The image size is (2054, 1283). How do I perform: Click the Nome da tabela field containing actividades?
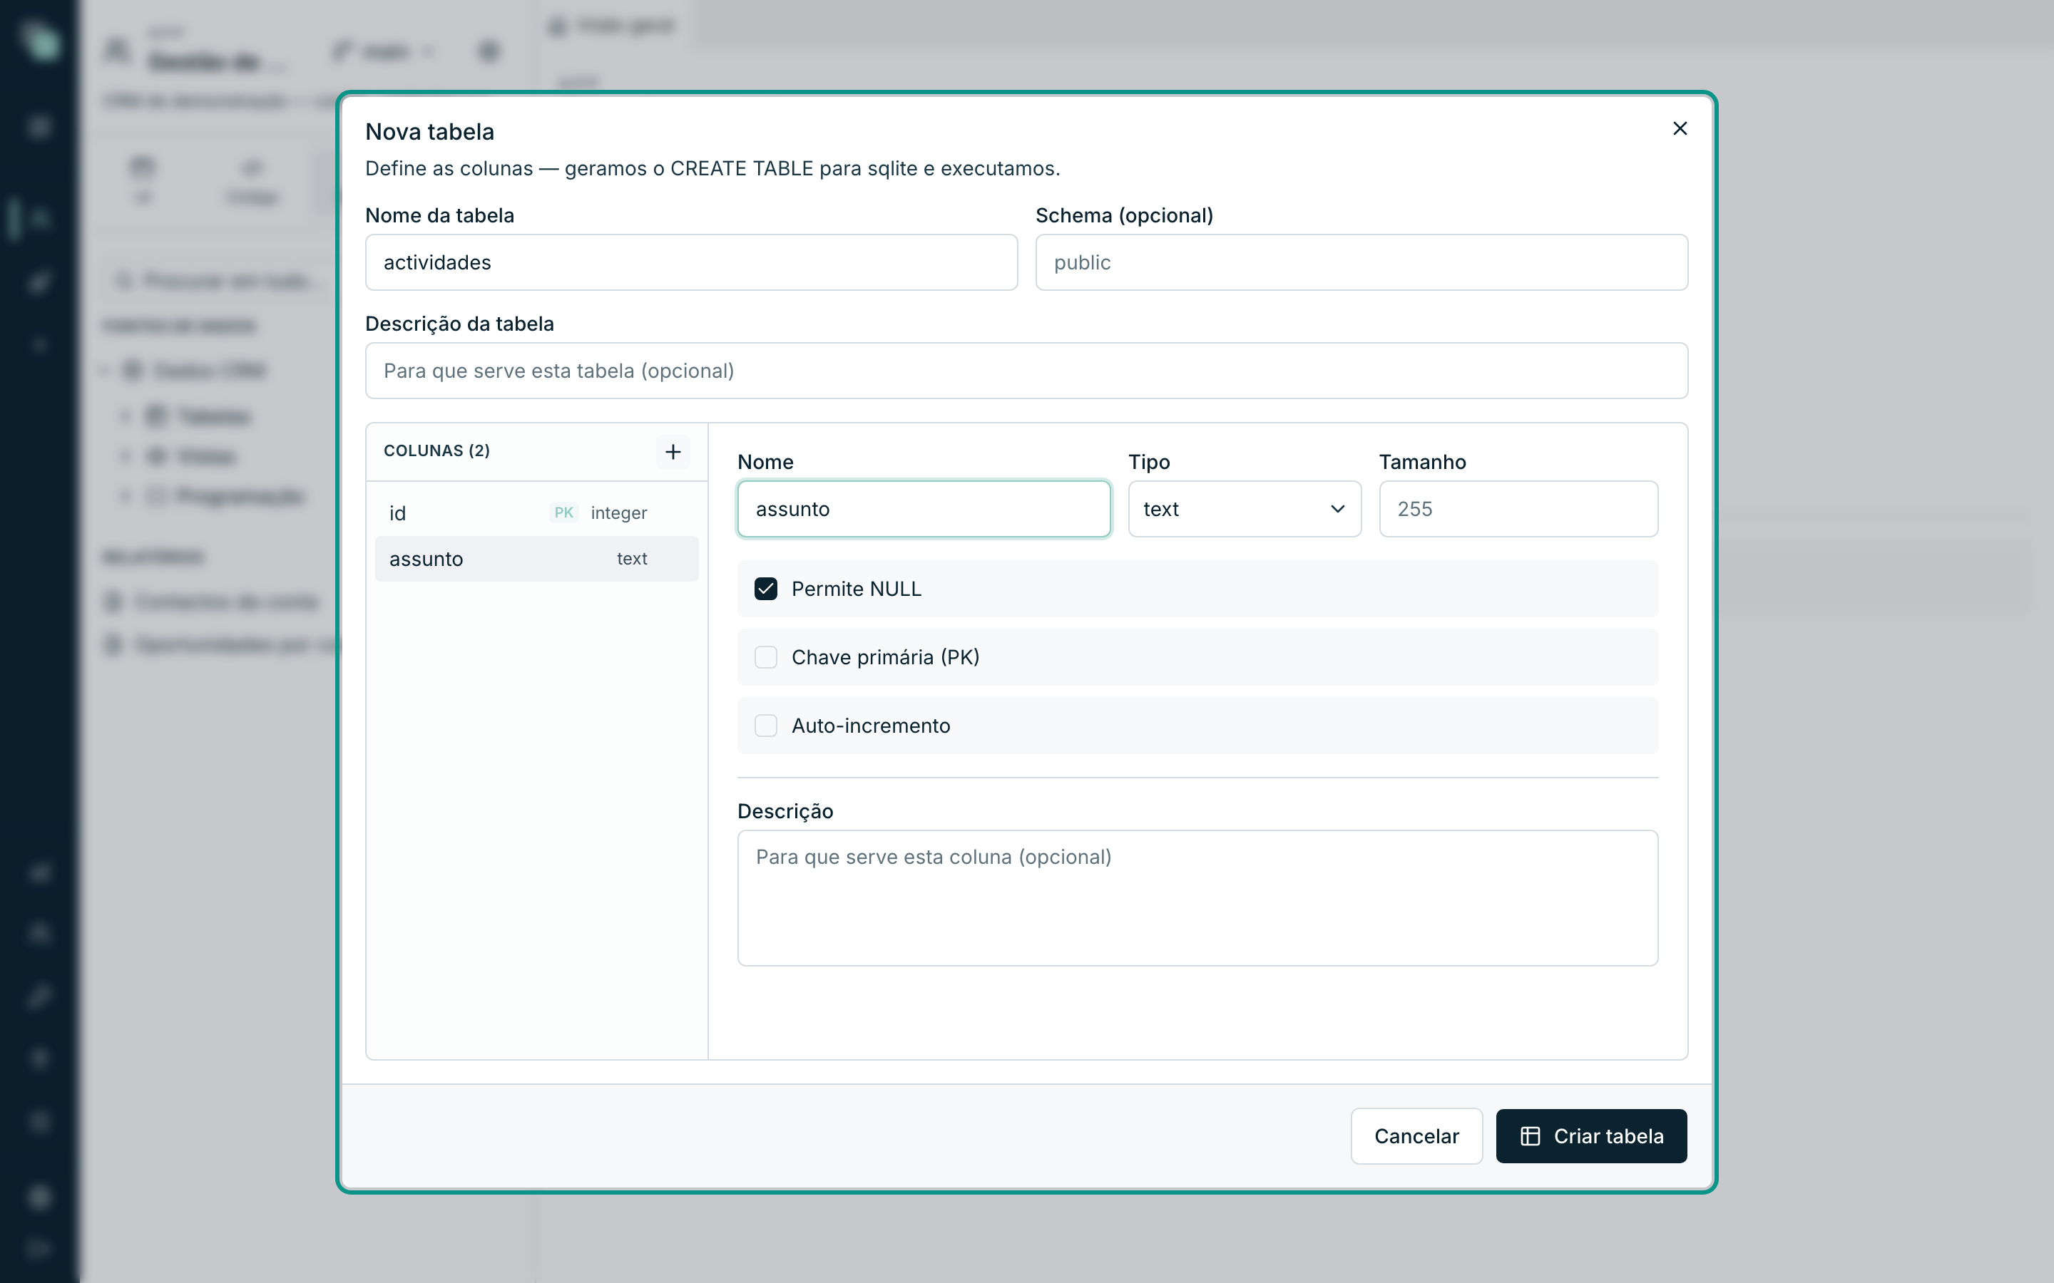click(691, 262)
